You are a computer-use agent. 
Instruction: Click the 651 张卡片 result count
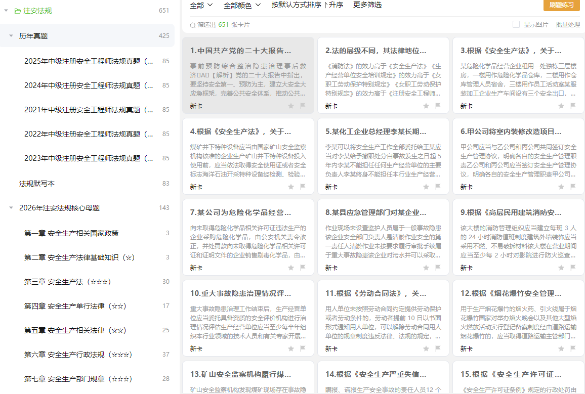pos(234,25)
